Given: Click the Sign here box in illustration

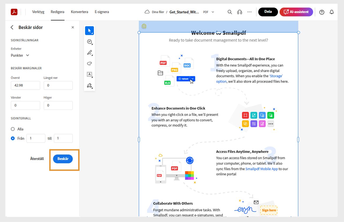Looking at the screenshot, I should 269,210.
